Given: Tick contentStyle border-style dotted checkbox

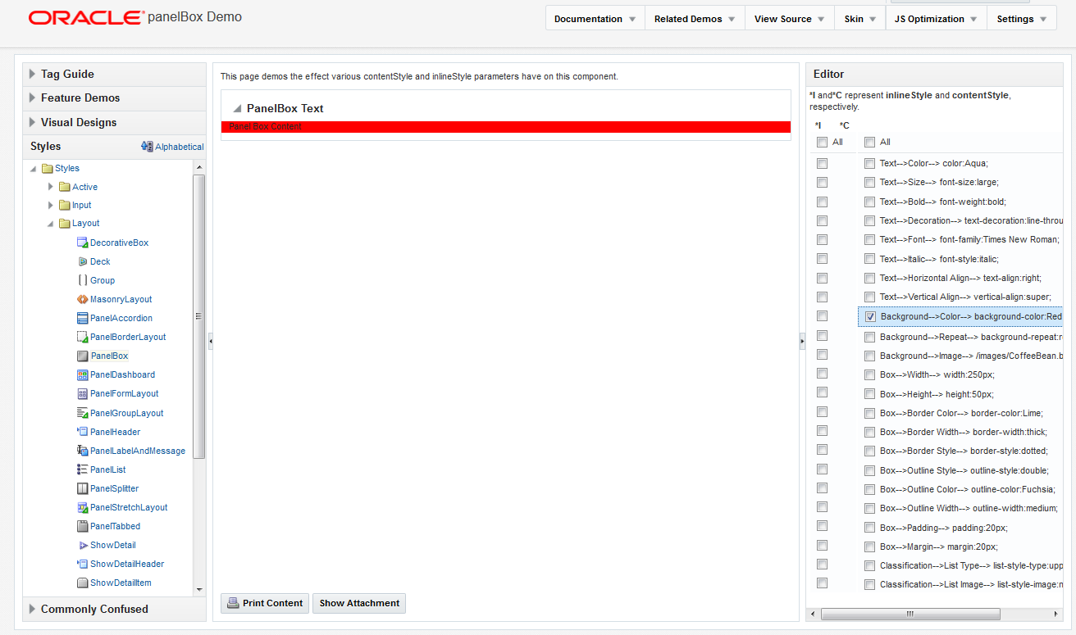Looking at the screenshot, I should coord(869,451).
